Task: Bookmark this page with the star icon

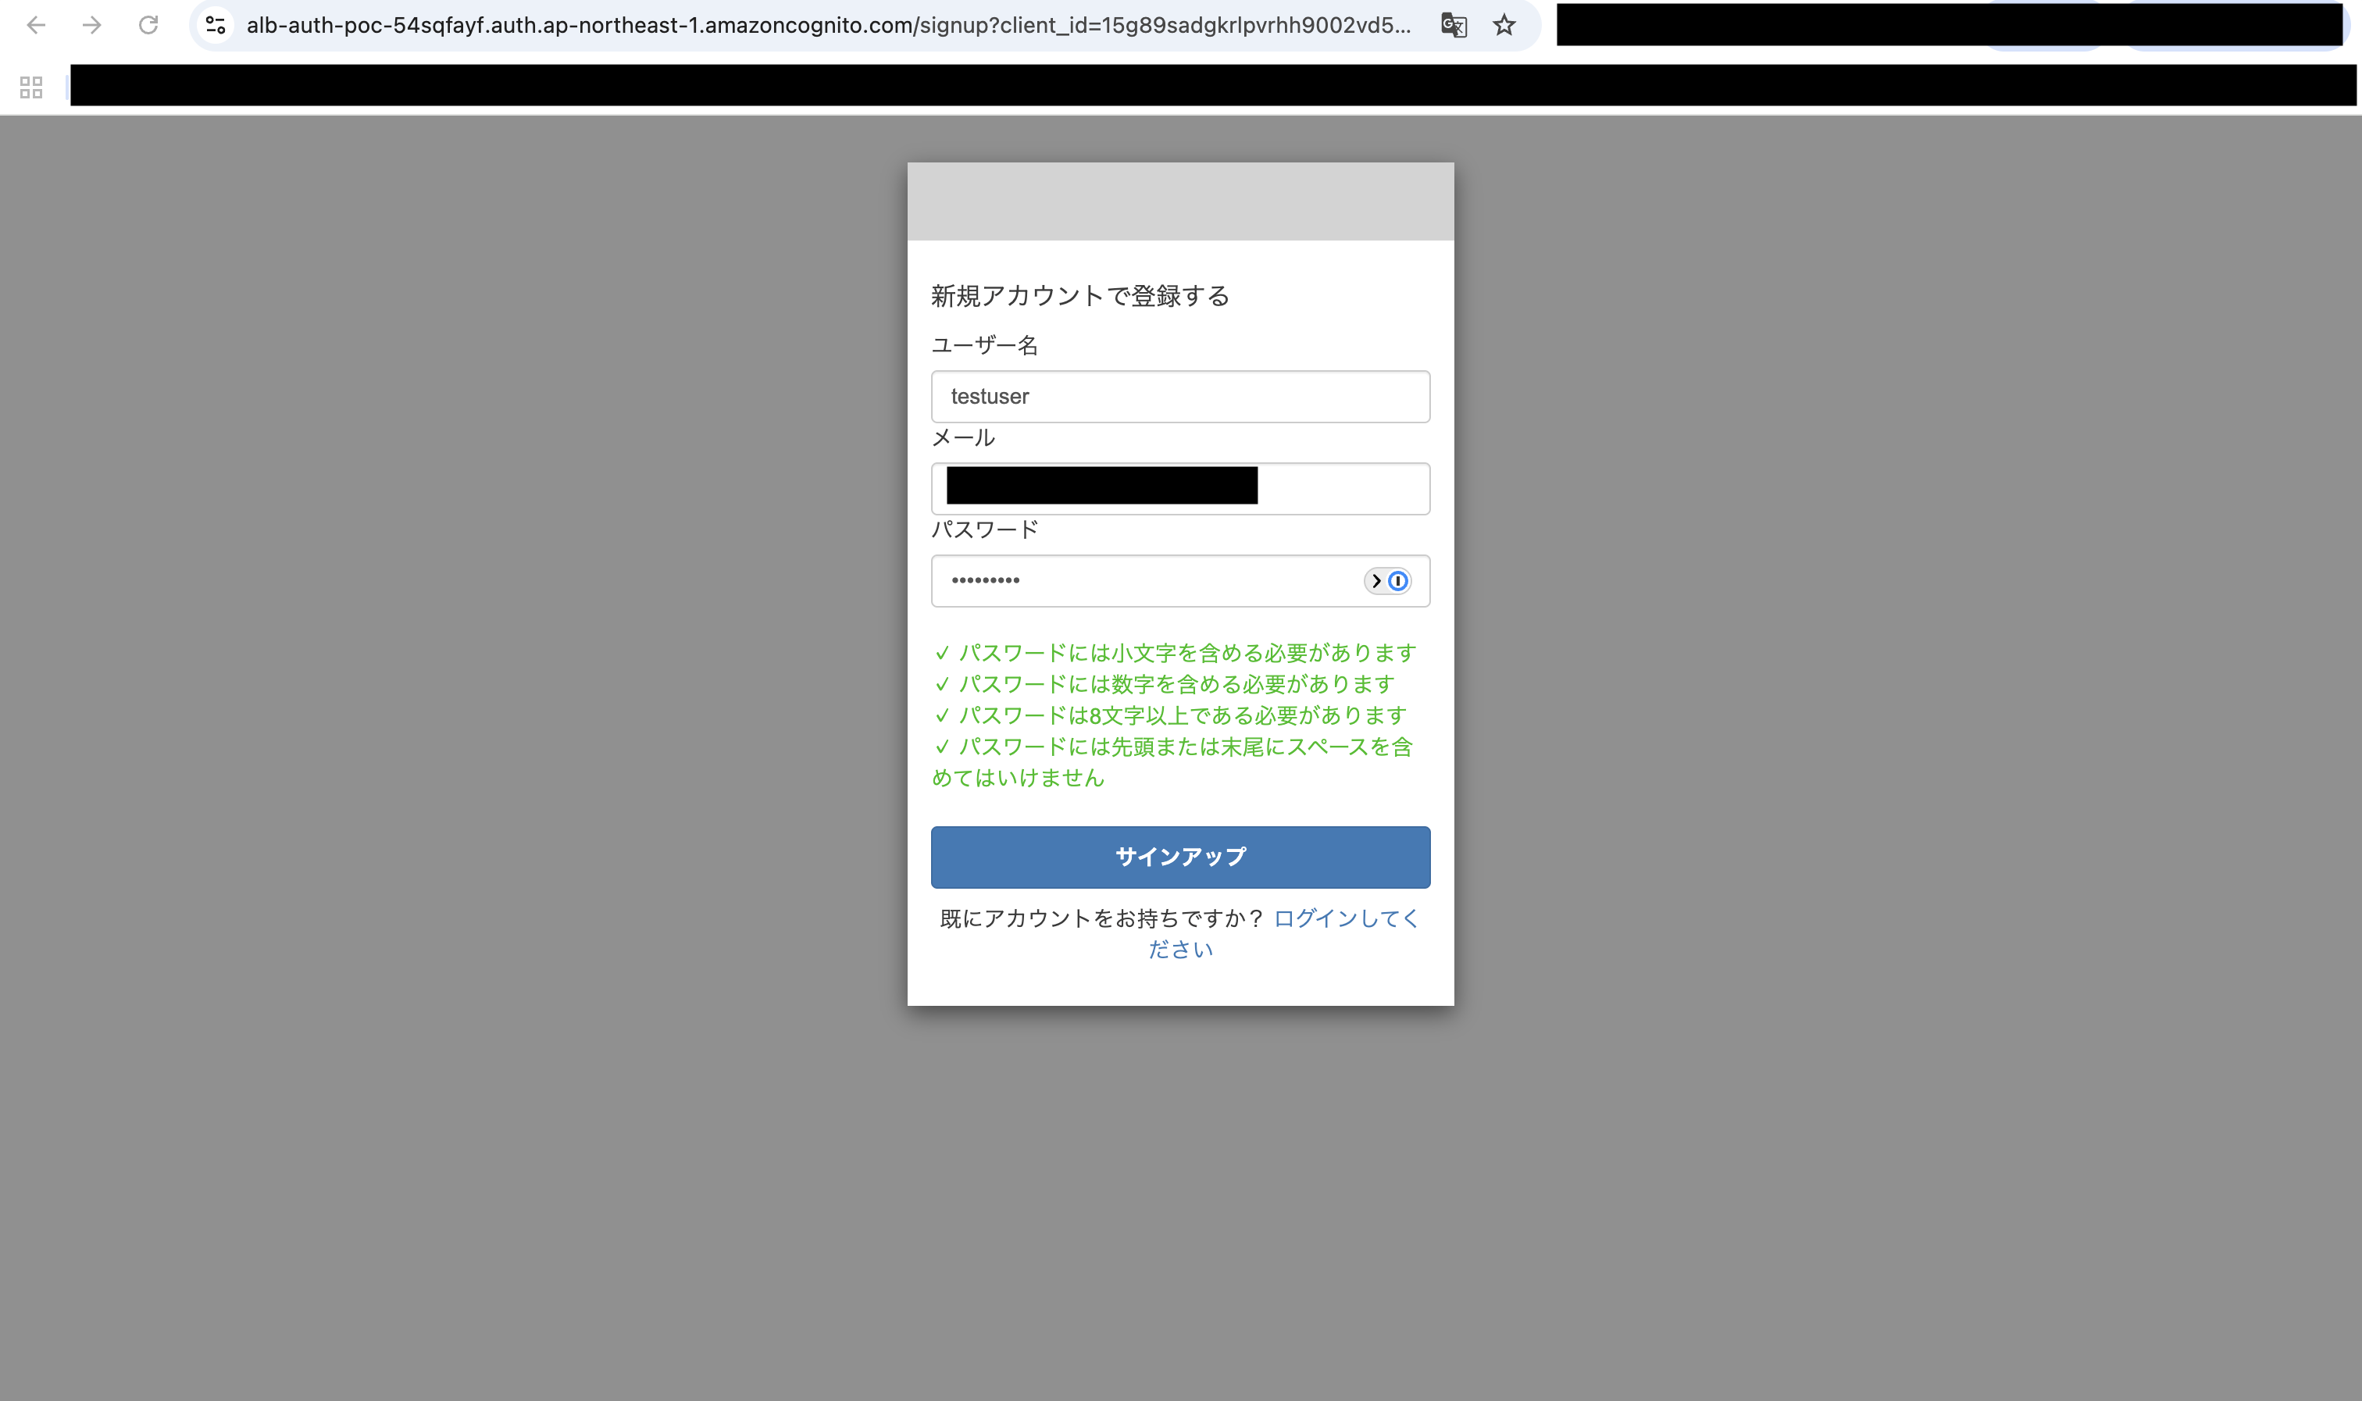Action: coord(1504,26)
